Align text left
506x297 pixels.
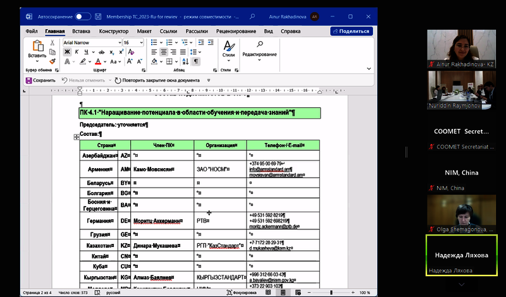point(154,52)
